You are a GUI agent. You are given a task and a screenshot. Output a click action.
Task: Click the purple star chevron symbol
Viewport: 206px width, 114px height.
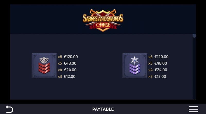(135, 66)
